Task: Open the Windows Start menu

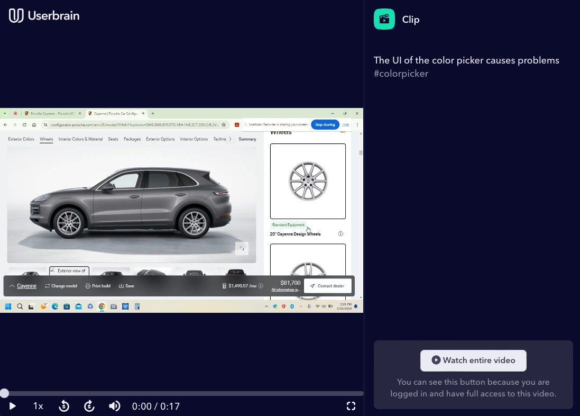Action: 8,306
